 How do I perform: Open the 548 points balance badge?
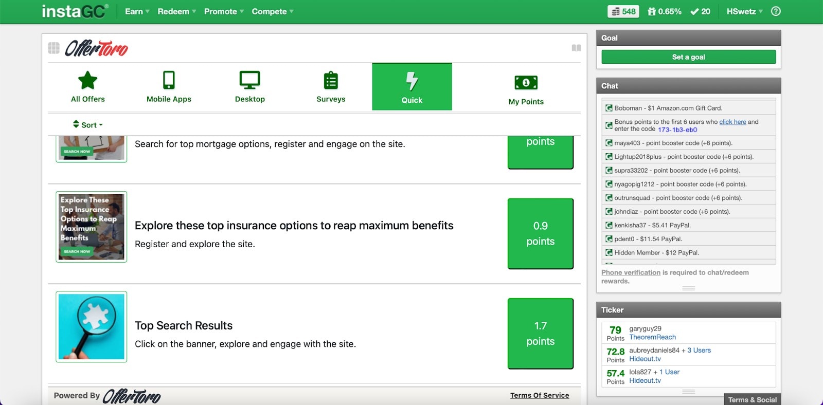tap(623, 11)
